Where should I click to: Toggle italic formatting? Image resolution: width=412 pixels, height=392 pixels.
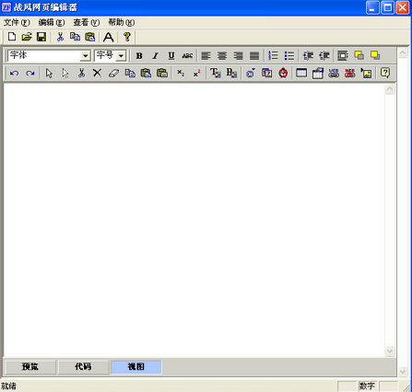coord(156,56)
